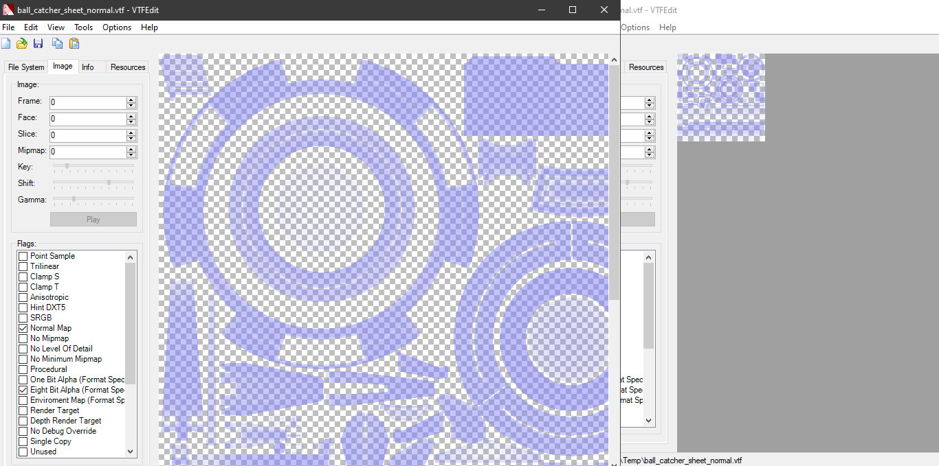
Task: Click into the Face number field
Action: [x=88, y=119]
